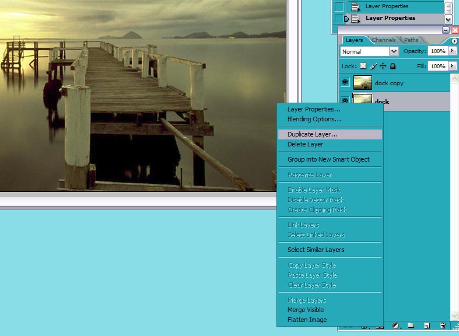Choose Layer Properties... from the context menu
This screenshot has width=459, height=336.
pyautogui.click(x=314, y=109)
